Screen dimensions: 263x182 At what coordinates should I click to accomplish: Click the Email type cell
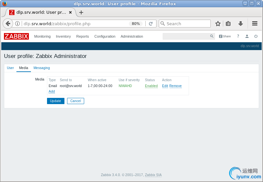point(53,86)
